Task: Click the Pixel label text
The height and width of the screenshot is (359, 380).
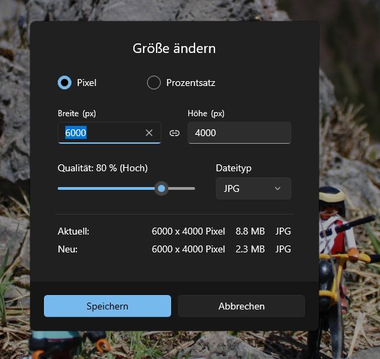Action: (x=87, y=83)
